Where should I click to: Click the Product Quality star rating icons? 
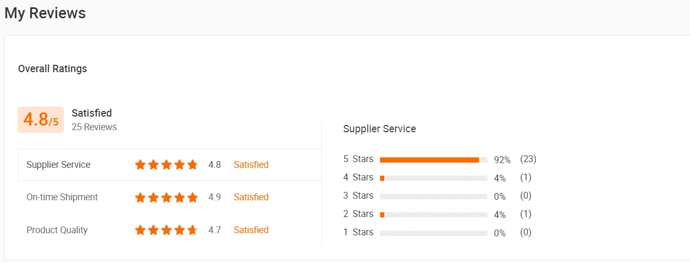pos(166,230)
